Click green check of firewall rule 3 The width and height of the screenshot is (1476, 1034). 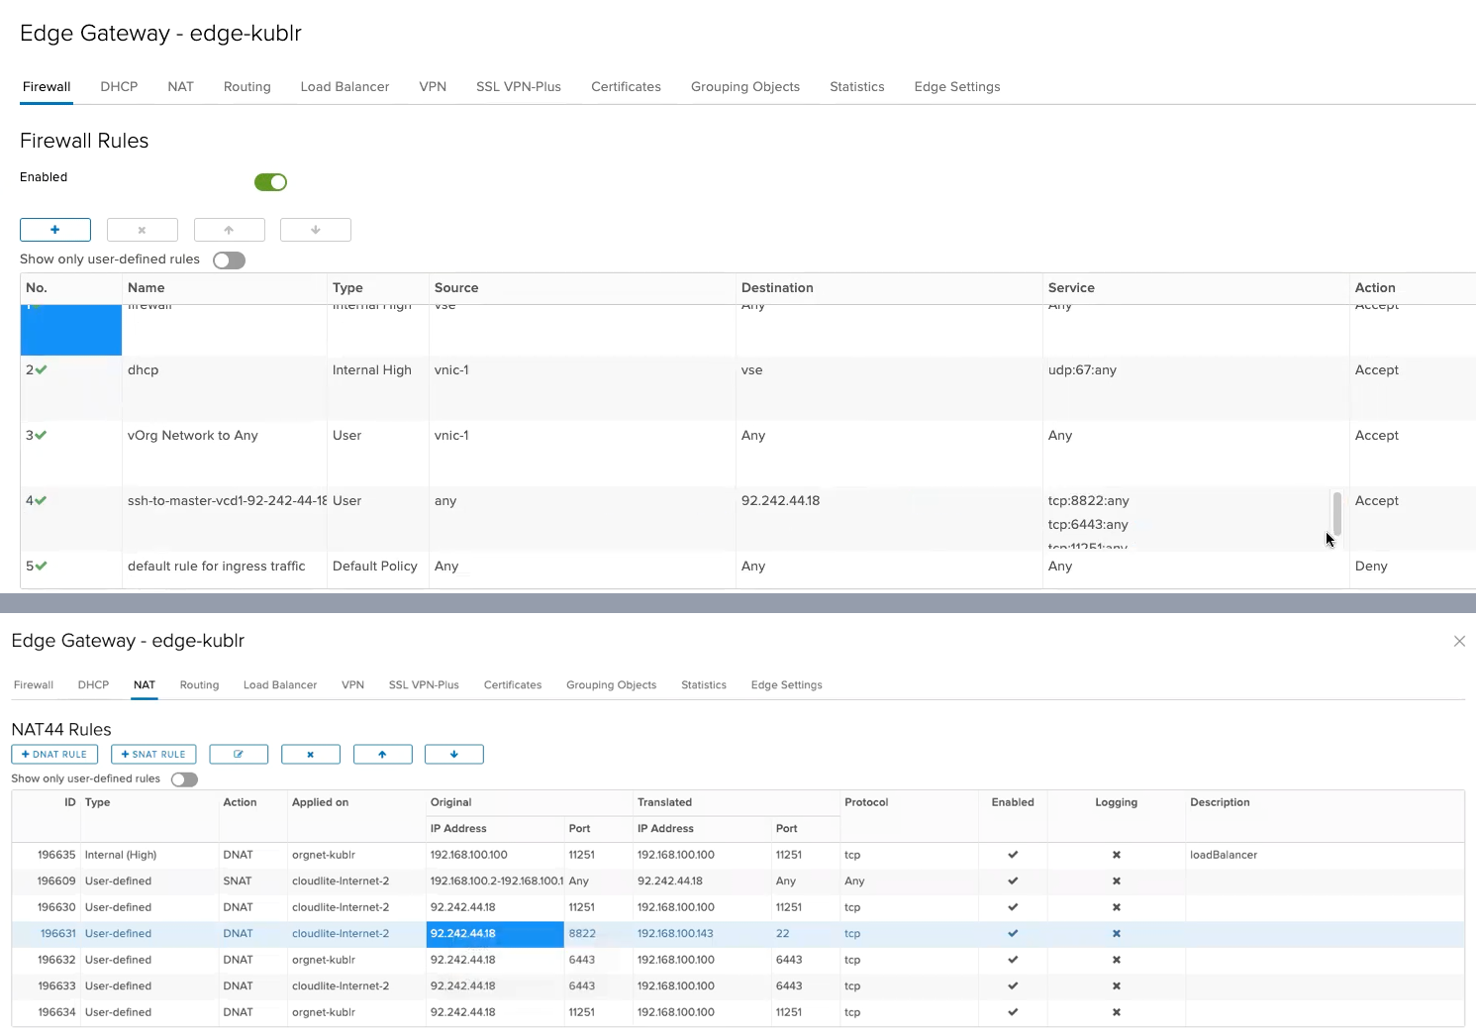coord(41,435)
